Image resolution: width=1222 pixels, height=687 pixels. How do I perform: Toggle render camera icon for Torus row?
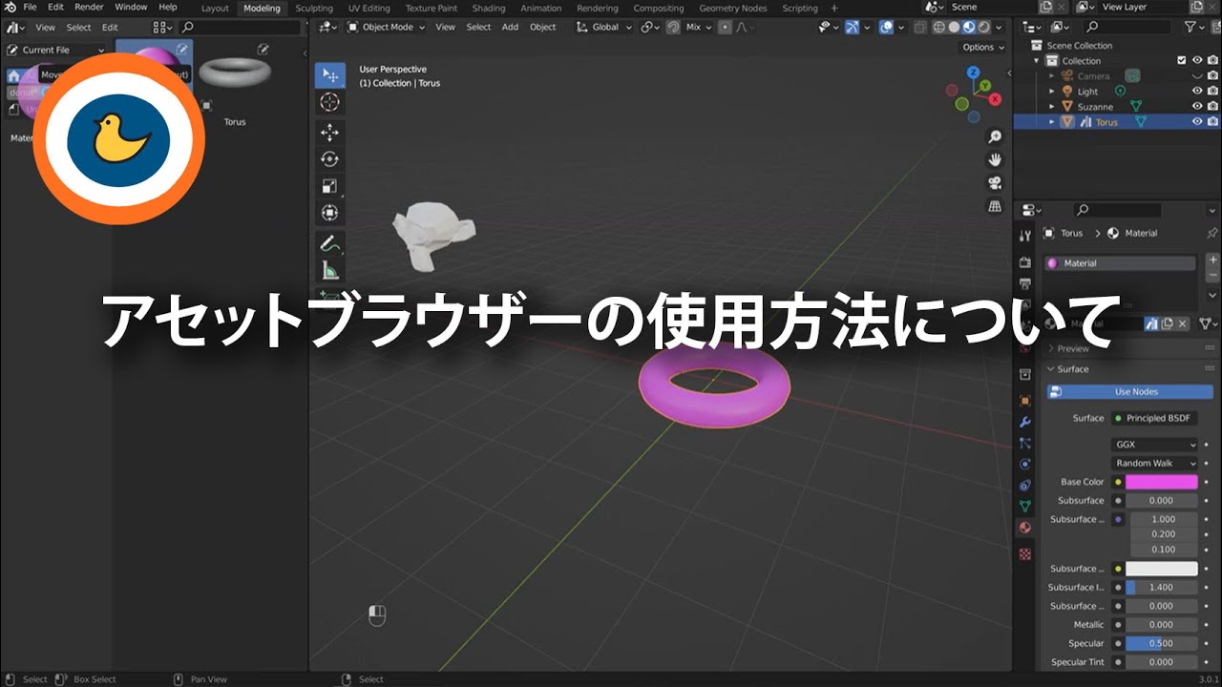point(1212,122)
